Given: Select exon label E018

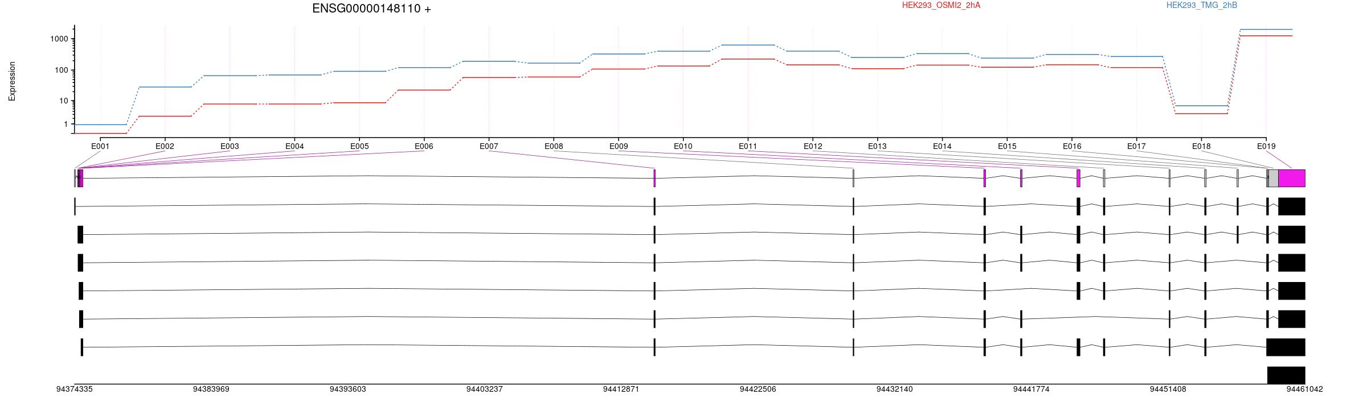Looking at the screenshot, I should click(1201, 146).
